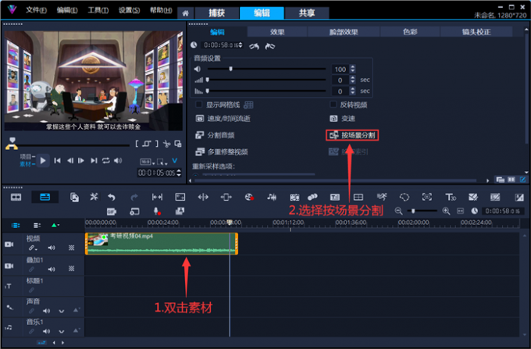Image resolution: width=531 pixels, height=349 pixels.
Task: Open the multi-camera editor tool
Action: [x=358, y=197]
